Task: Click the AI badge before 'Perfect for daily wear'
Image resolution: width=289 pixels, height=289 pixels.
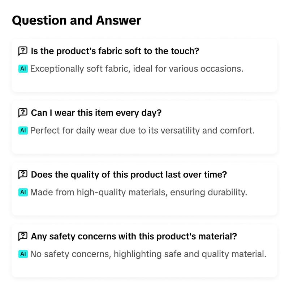Action: 23,130
